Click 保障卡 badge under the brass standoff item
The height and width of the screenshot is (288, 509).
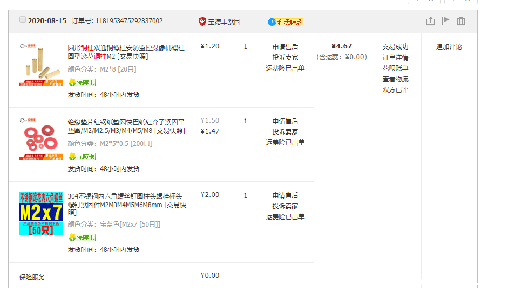(82, 82)
